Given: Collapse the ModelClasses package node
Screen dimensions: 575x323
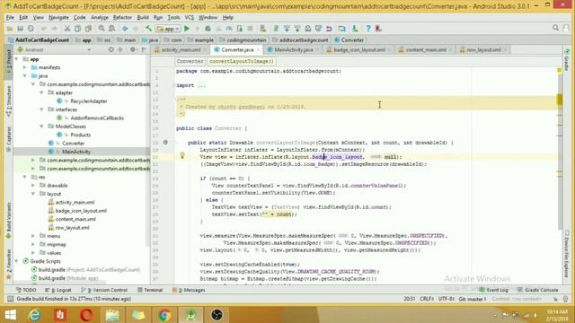Looking at the screenshot, I should [41, 127].
